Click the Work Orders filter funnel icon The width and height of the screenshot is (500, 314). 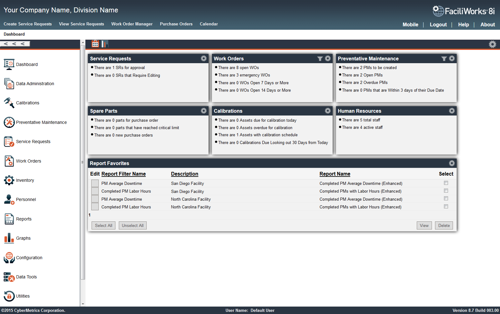click(320, 59)
